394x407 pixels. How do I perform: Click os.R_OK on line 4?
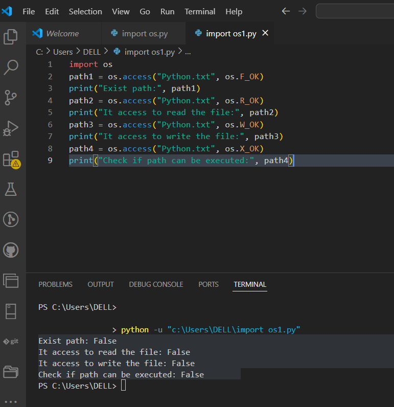[242, 100]
